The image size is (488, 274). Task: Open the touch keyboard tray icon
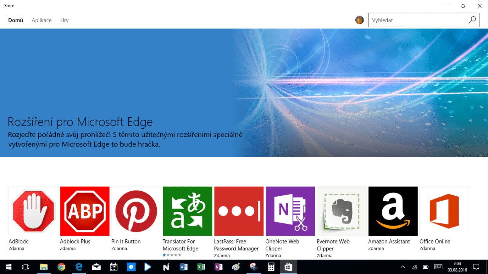click(438, 267)
